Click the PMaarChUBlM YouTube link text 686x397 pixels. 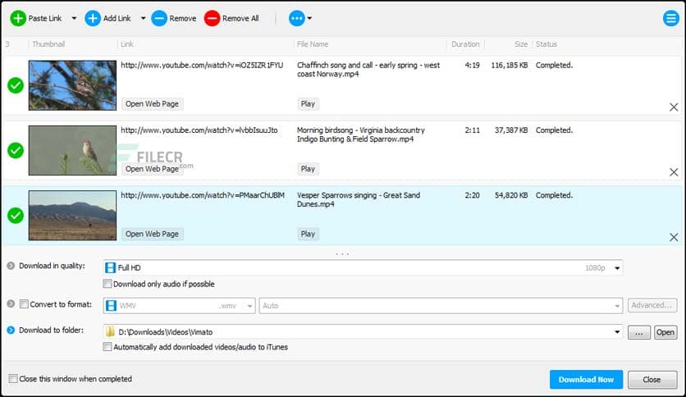coord(203,195)
